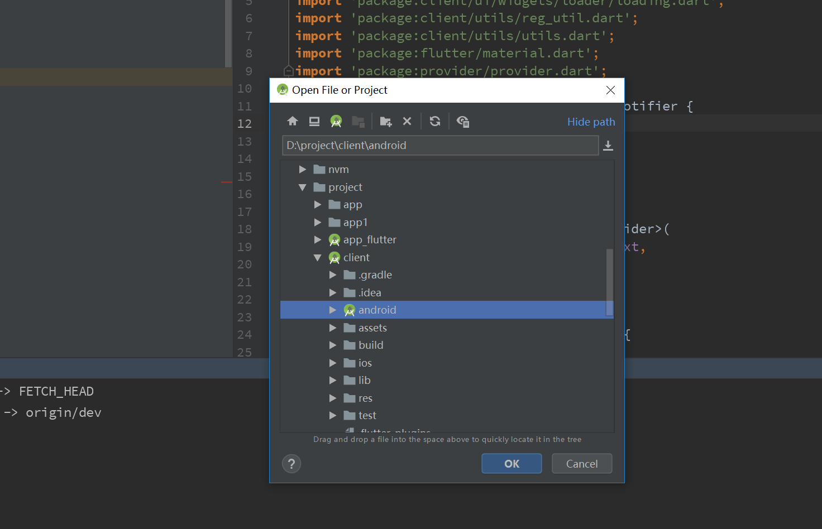The image size is (822, 529).
Task: Collapse the project folder
Action: [302, 187]
